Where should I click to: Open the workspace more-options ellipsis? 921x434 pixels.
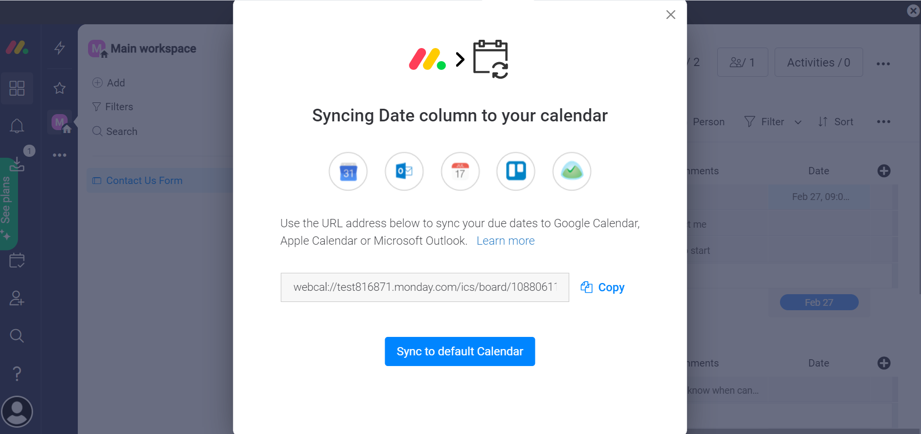click(59, 155)
